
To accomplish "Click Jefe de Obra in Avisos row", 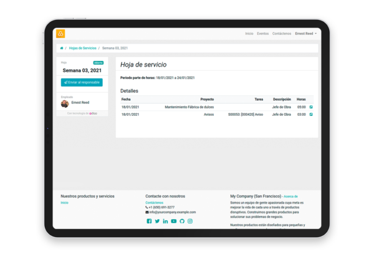I will 282,114.
